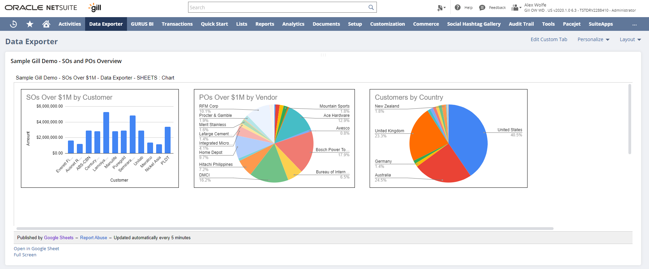Open the Reports menu
This screenshot has width=649, height=269.
coord(265,24)
